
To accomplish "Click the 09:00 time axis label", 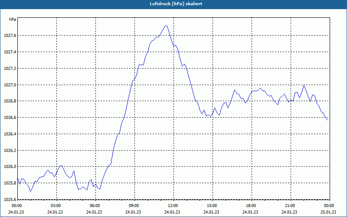I will (x=134, y=206).
